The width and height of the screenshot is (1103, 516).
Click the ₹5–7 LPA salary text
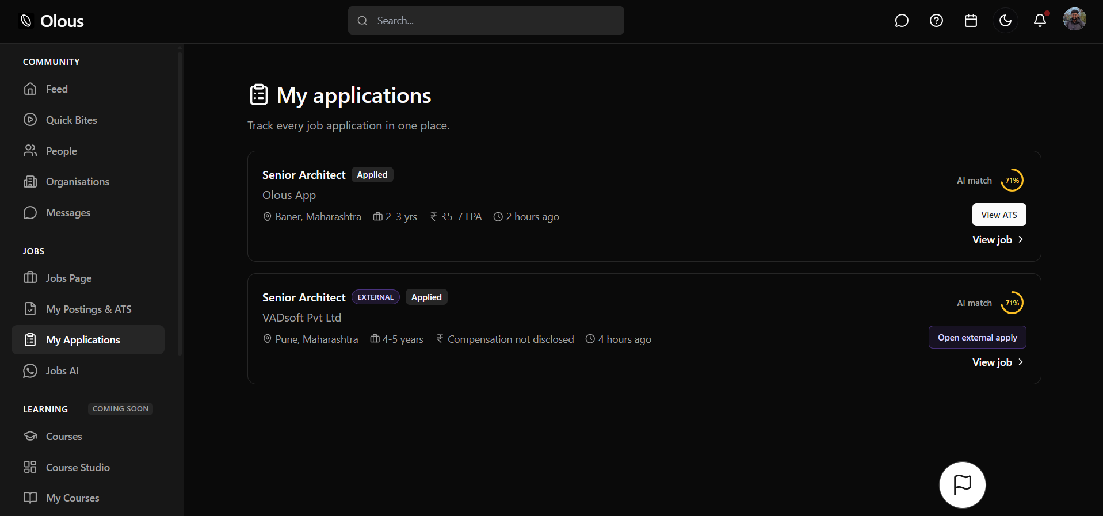(x=461, y=217)
